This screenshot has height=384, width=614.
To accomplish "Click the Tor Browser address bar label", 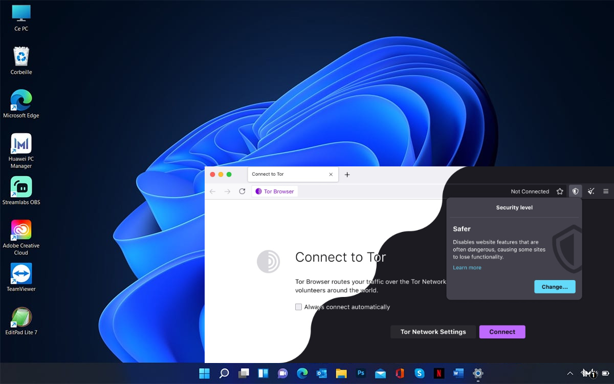I will point(275,191).
